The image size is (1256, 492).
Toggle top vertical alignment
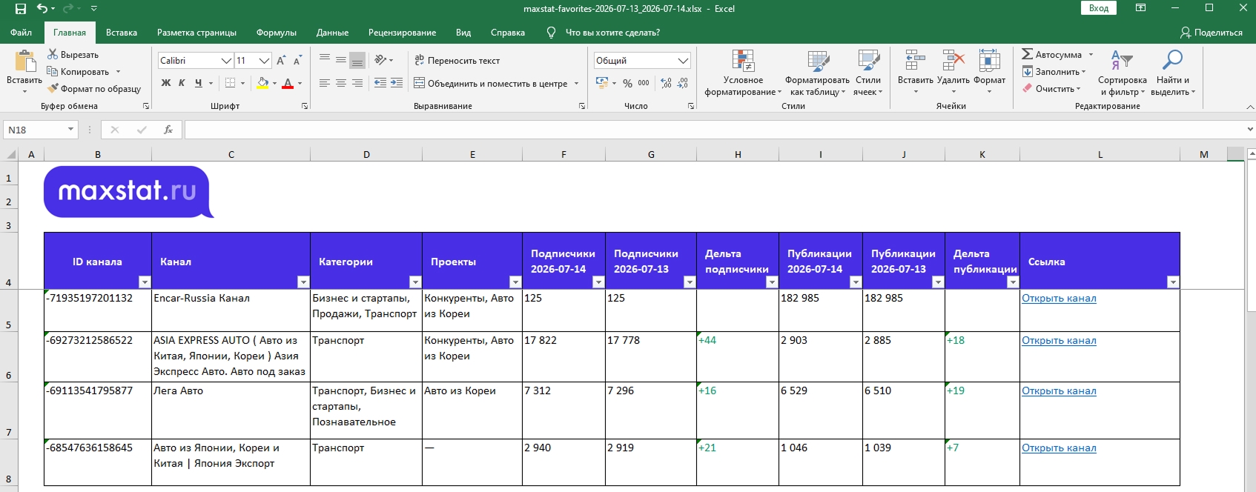[x=325, y=60]
